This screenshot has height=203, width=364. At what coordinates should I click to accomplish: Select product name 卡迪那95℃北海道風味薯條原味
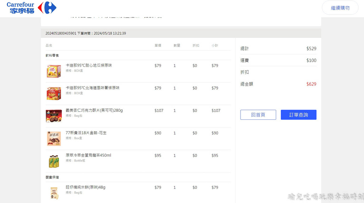93,88
